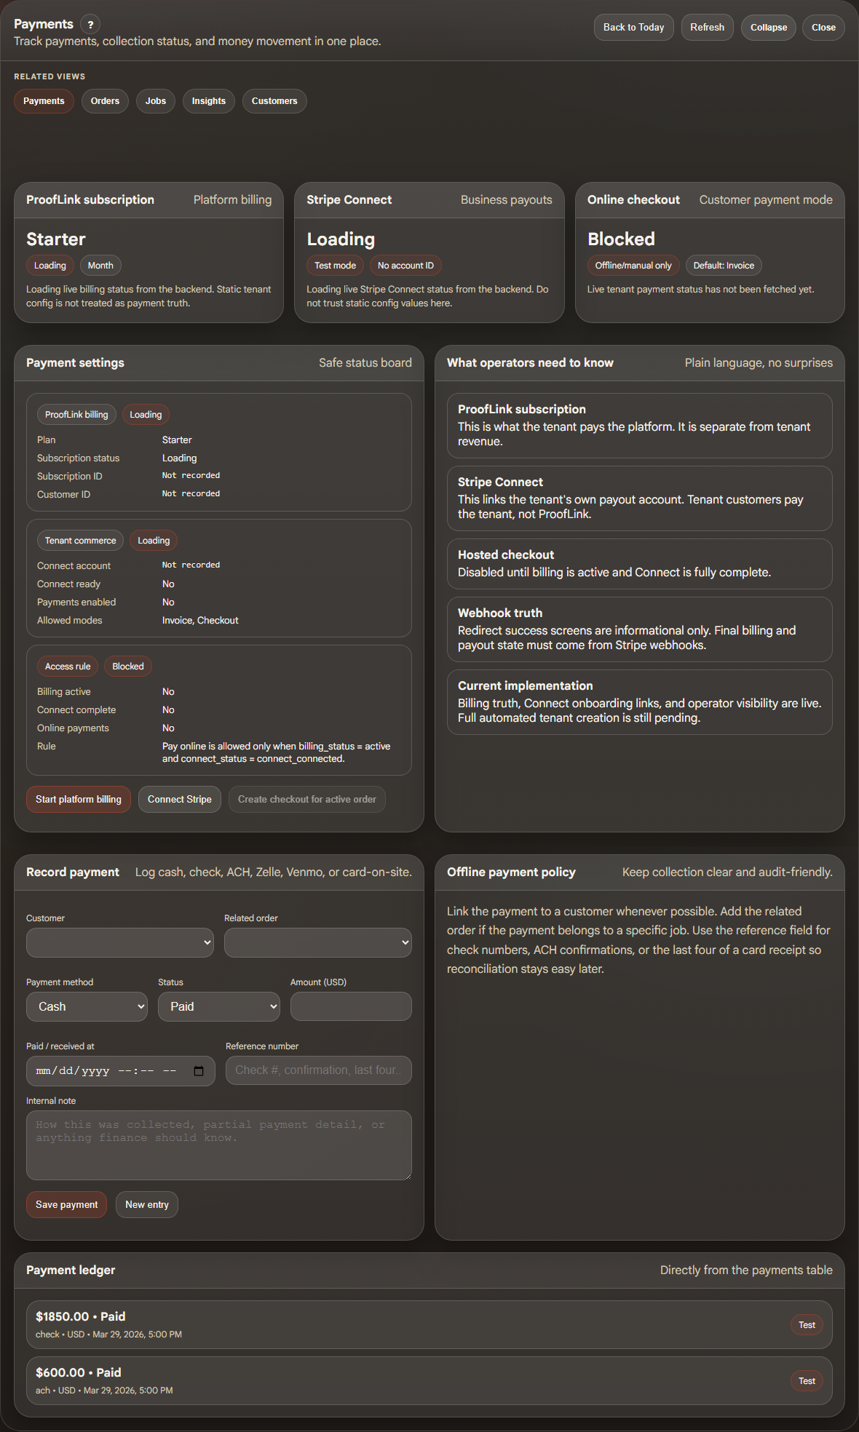Go to the Insights view
The height and width of the screenshot is (1432, 859).
(x=209, y=101)
